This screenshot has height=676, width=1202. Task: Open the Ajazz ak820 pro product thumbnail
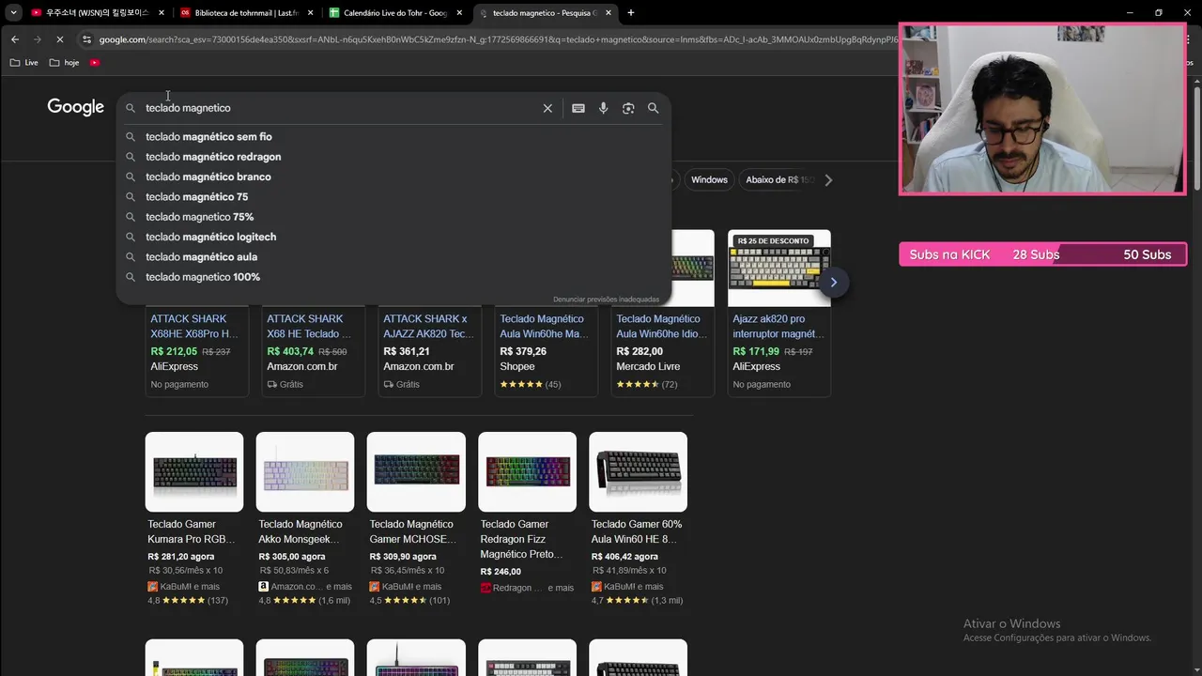(x=779, y=269)
